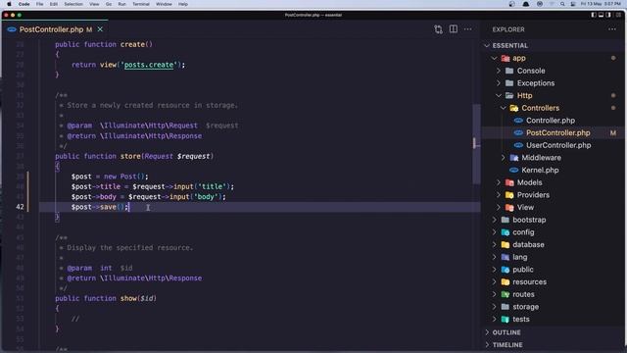Toggle the bottom panel layout
Viewport: 627px width, 353px height.
tap(601, 15)
